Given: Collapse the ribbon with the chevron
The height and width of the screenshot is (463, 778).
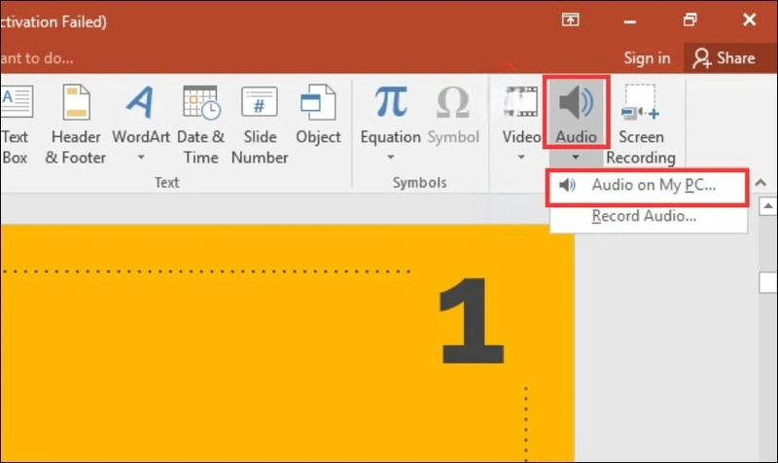Looking at the screenshot, I should pos(760,183).
